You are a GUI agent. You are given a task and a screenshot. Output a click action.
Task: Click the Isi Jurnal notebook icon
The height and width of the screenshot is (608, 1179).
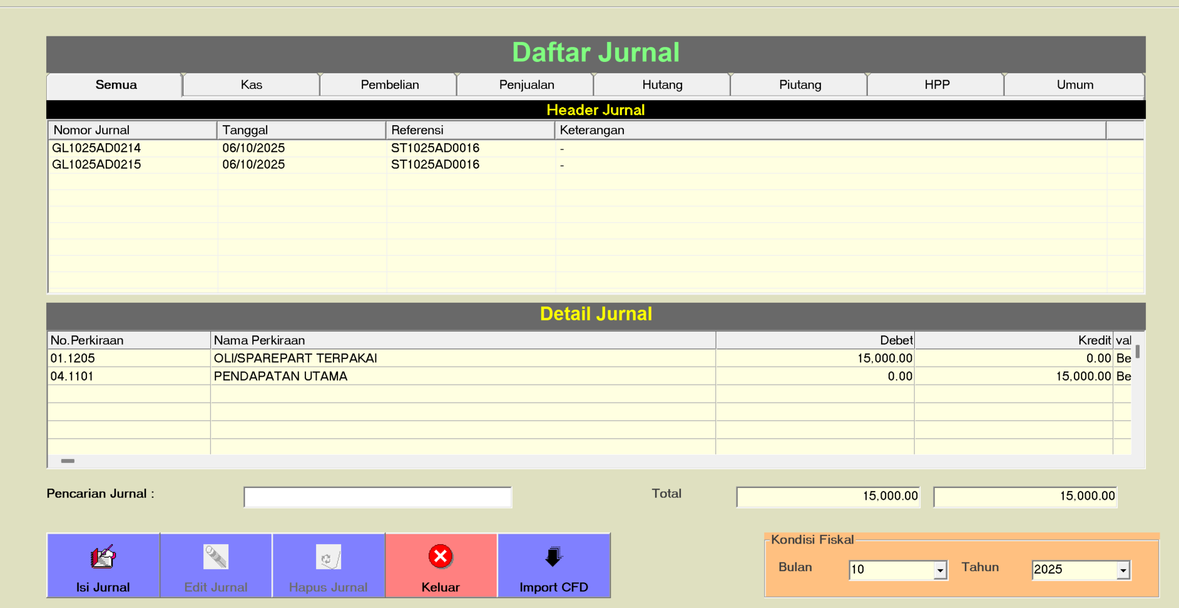pyautogui.click(x=103, y=557)
